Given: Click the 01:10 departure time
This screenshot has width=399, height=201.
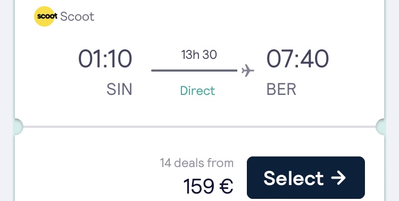Looking at the screenshot, I should click(x=105, y=59).
